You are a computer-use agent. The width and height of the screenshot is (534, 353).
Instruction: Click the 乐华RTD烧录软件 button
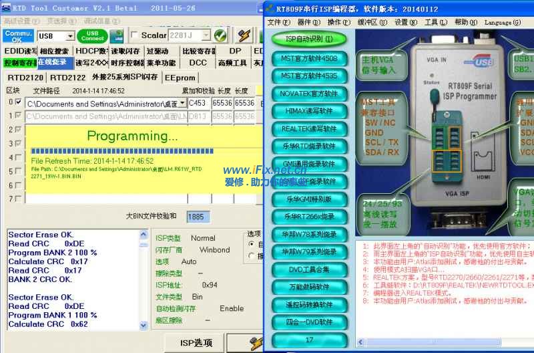click(x=309, y=146)
